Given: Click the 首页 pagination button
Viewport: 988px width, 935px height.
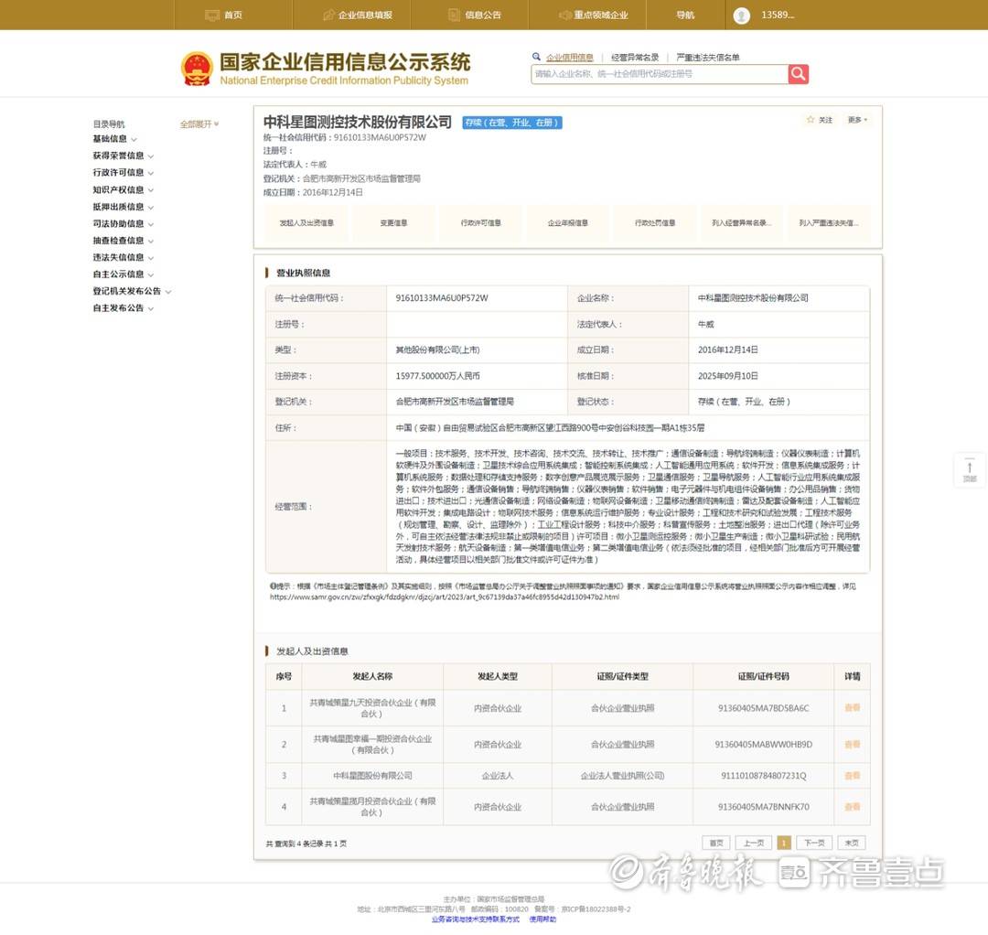Looking at the screenshot, I should (x=716, y=843).
